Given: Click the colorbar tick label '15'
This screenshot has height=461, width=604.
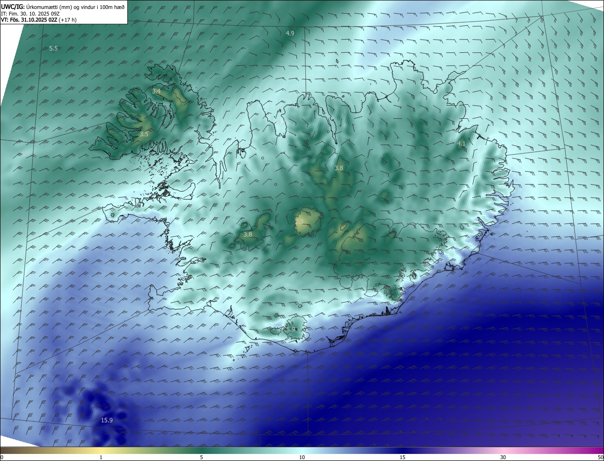Looking at the screenshot, I should [403, 457].
